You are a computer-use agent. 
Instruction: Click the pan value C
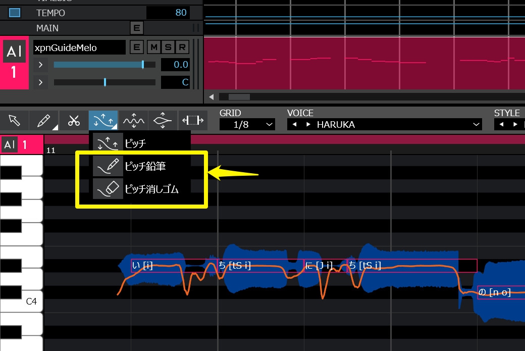point(176,82)
